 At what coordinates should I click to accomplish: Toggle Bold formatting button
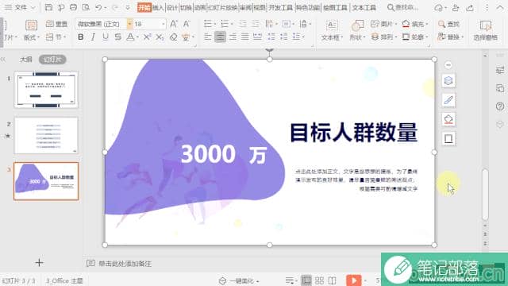click(81, 37)
